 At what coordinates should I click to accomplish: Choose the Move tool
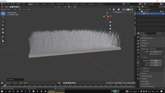(x=3, y=21)
